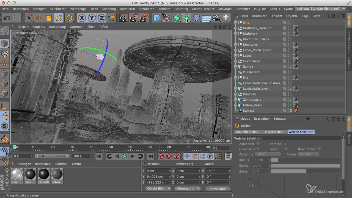The width and height of the screenshot is (352, 198).
Task: Click the Array object generator icon
Action: click(186, 18)
